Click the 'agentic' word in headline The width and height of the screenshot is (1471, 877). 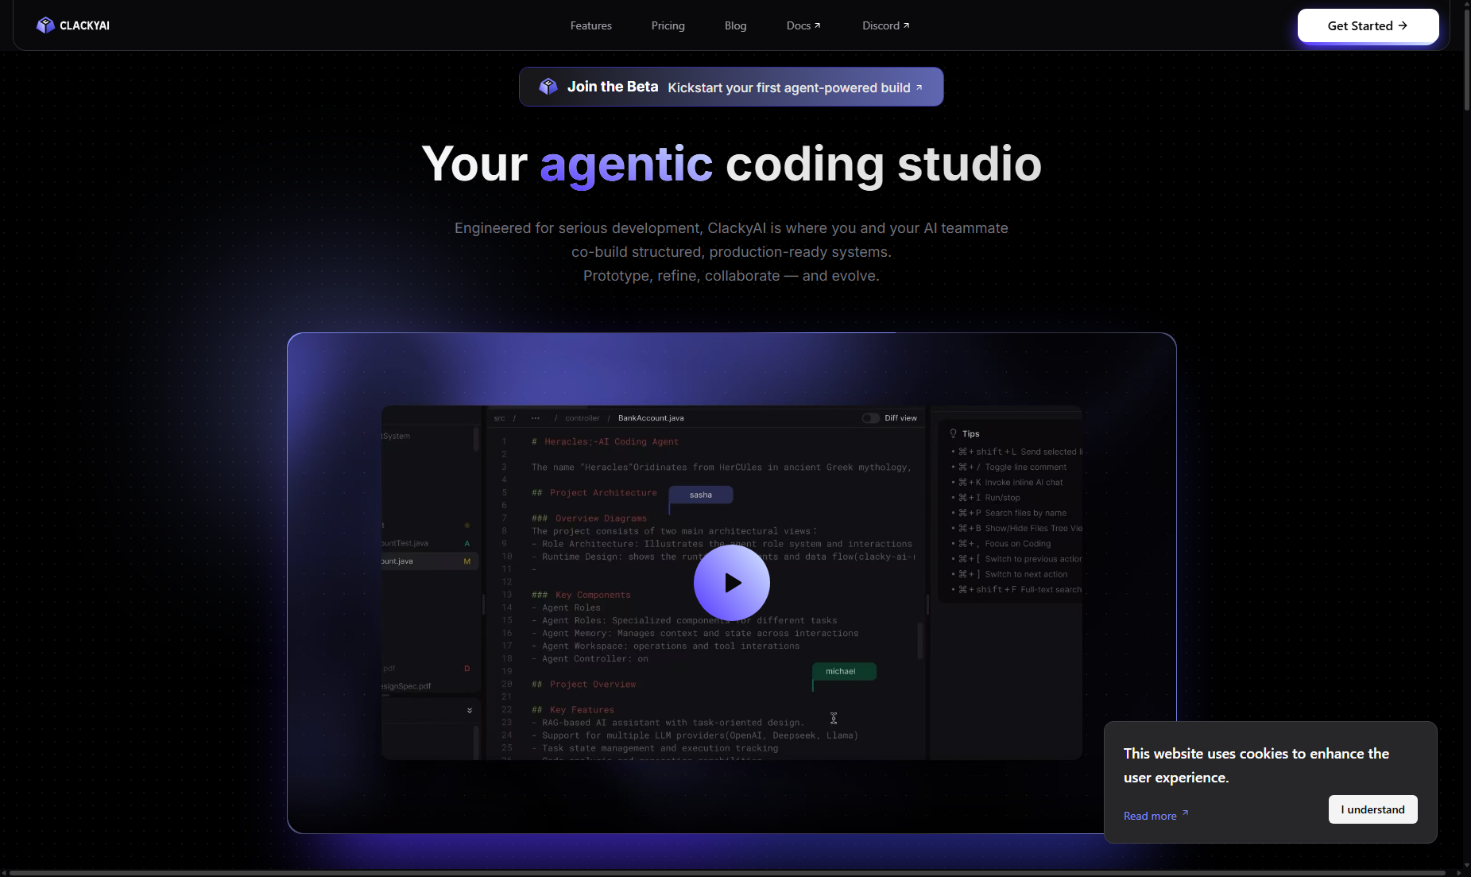tap(626, 165)
